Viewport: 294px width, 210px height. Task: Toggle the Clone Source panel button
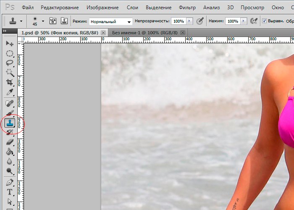(x=64, y=21)
